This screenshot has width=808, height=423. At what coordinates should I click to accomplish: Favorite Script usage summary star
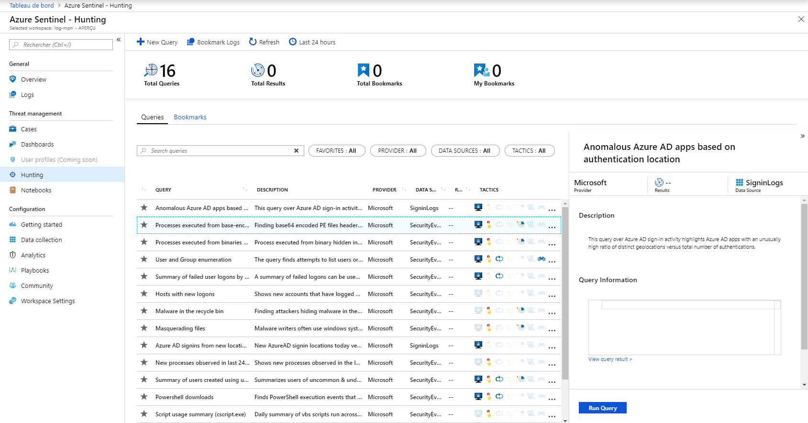(144, 414)
